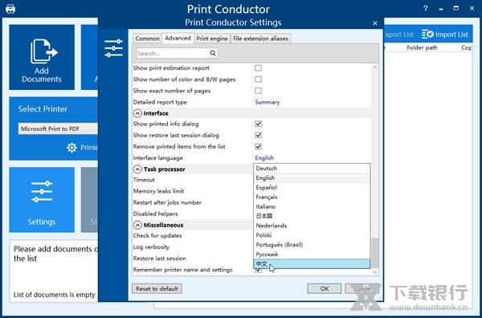Screen dimensions: 482x318
Task: Click the help question mark icon
Action: [x=426, y=8]
